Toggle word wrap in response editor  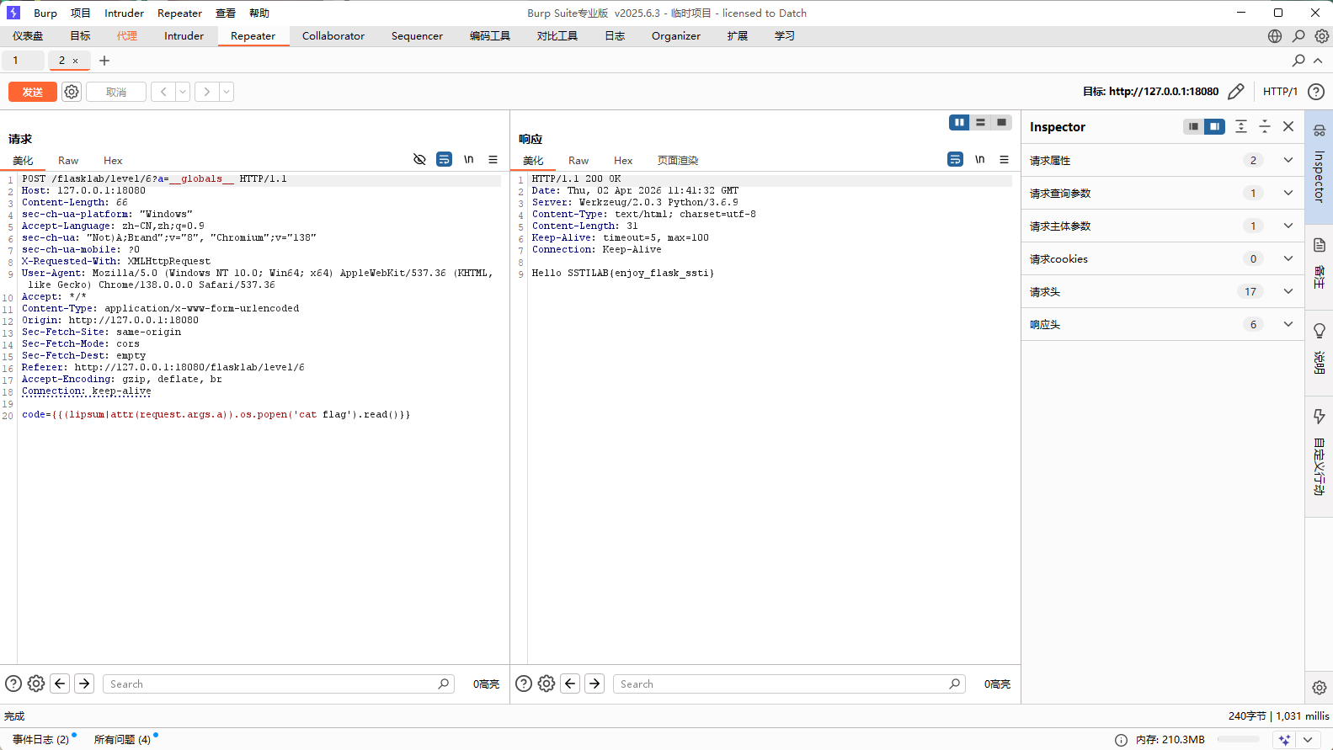pos(955,159)
